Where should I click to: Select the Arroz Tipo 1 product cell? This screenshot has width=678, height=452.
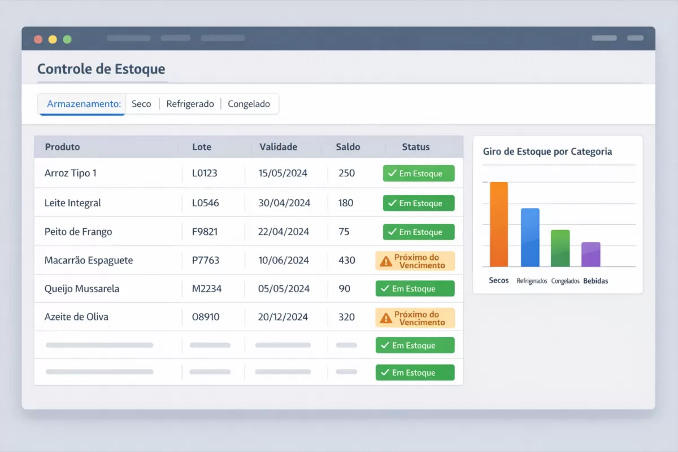(71, 173)
